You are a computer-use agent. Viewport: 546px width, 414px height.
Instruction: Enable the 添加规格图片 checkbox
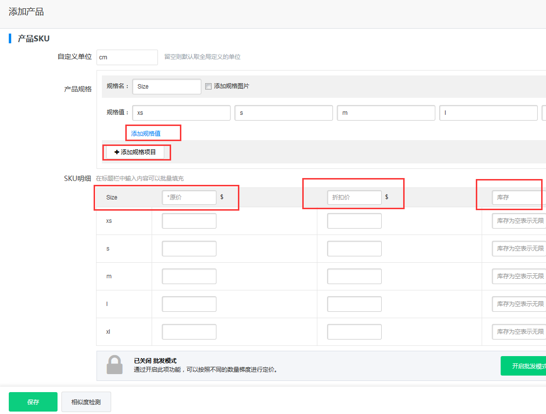tap(208, 87)
